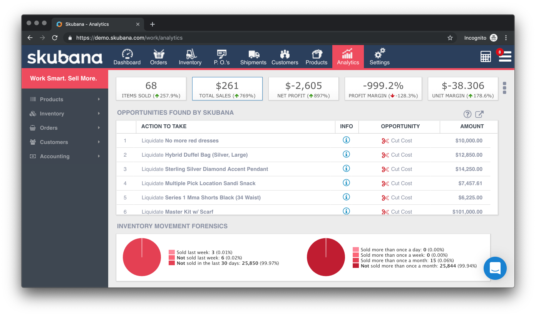The image size is (536, 316).
Task: Open the Dashboard section
Action: tap(127, 57)
